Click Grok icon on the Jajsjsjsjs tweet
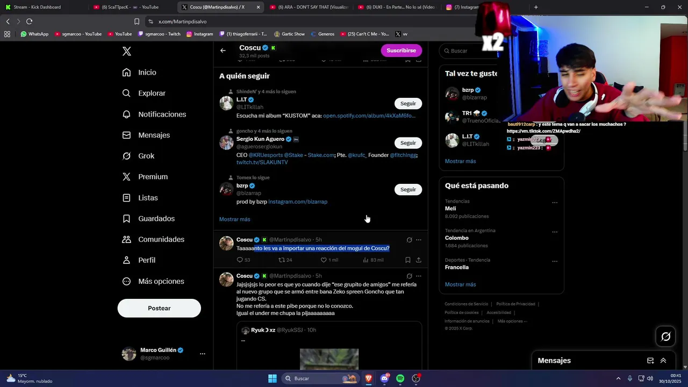The width and height of the screenshot is (688, 387). [x=409, y=276]
